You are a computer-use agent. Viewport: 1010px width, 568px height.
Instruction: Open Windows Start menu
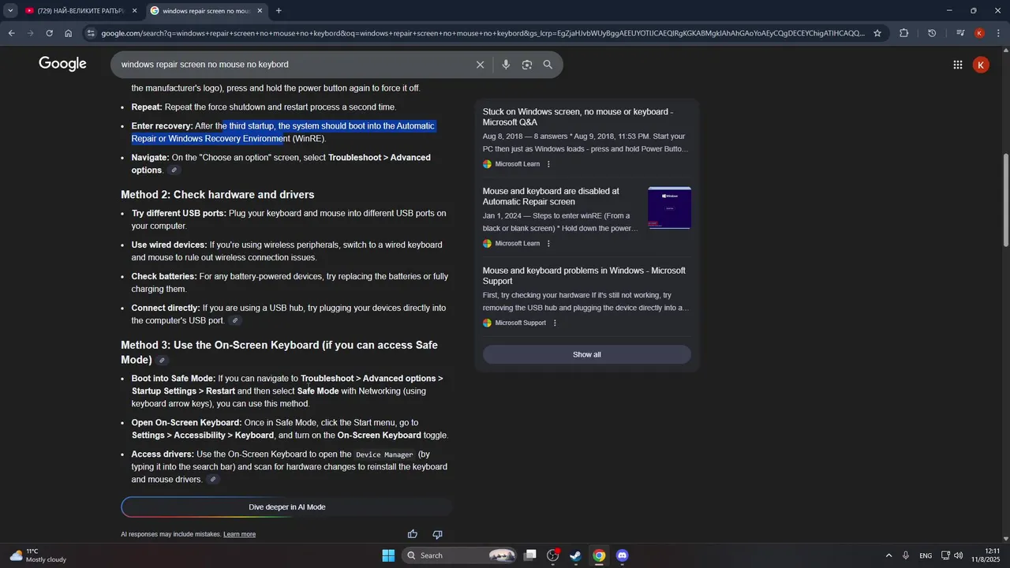point(388,555)
